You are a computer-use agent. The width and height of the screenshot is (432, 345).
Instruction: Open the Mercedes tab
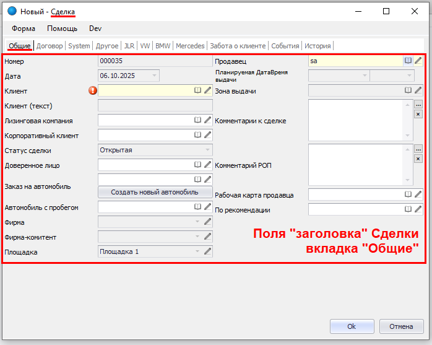pos(190,46)
